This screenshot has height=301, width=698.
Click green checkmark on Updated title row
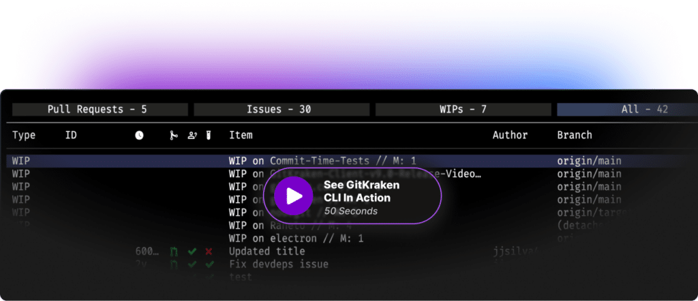[192, 252]
